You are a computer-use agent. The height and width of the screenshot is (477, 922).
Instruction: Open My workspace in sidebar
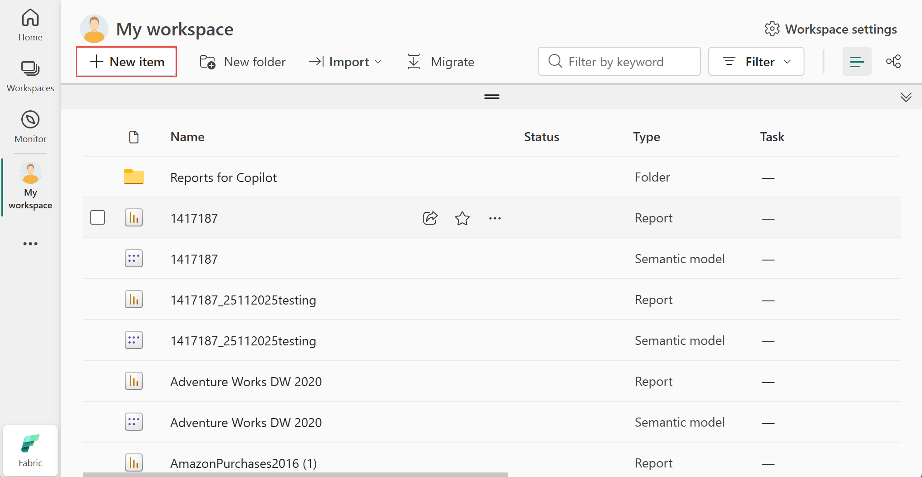[30, 186]
